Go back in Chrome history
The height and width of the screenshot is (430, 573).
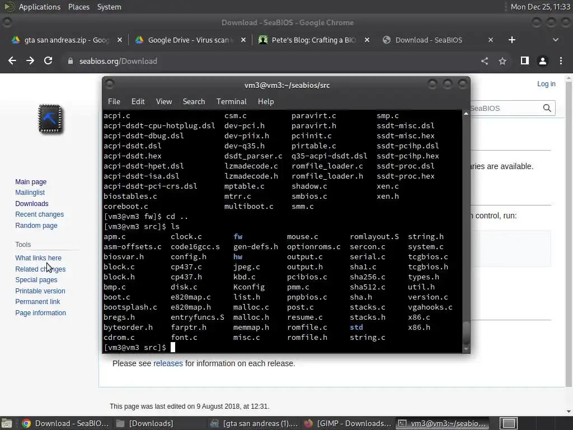coord(12,60)
